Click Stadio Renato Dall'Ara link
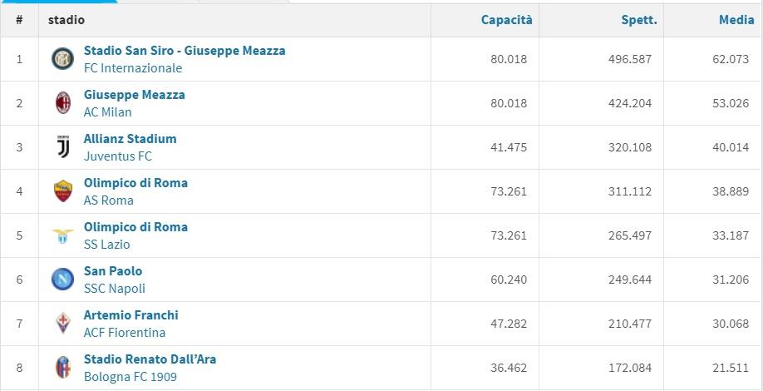 150,359
